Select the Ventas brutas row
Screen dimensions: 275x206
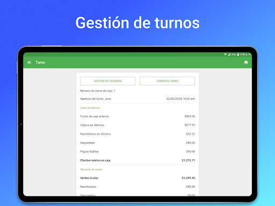[137, 178]
